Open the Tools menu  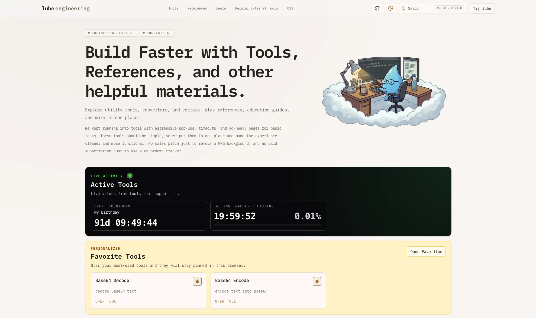pyautogui.click(x=173, y=8)
